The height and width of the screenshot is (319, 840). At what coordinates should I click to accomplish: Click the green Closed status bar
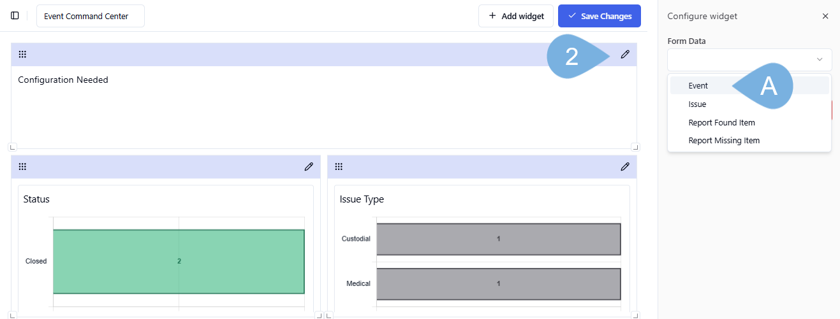(179, 261)
